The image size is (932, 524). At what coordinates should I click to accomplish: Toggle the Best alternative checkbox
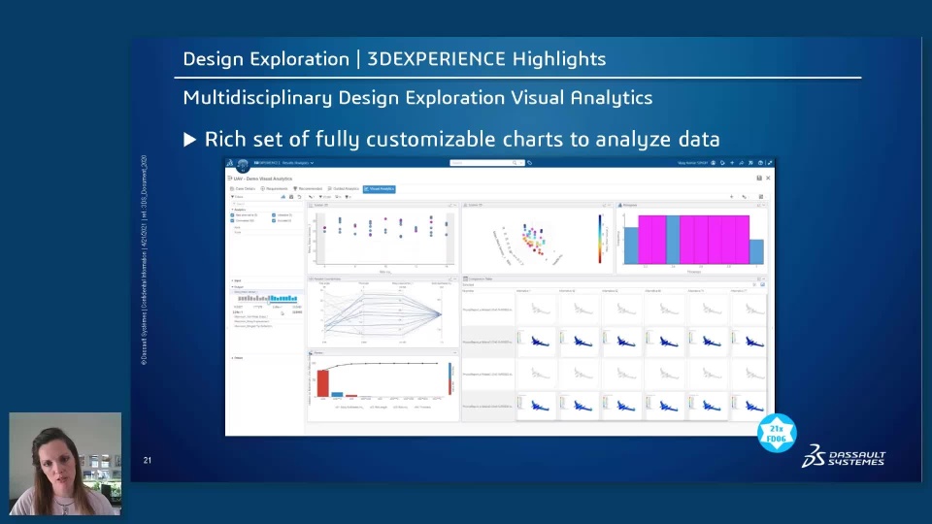point(232,215)
